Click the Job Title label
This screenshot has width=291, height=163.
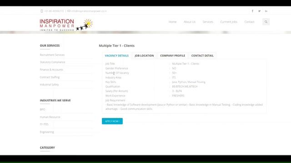tap(110, 63)
